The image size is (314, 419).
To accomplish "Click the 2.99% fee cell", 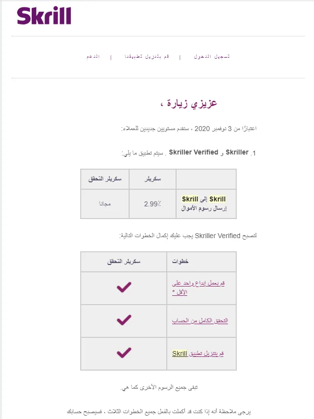I will click(x=153, y=203).
